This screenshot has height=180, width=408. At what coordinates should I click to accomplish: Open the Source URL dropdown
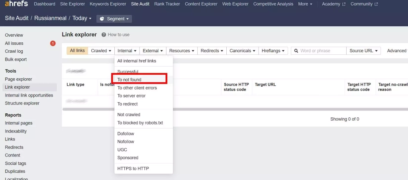point(363,51)
